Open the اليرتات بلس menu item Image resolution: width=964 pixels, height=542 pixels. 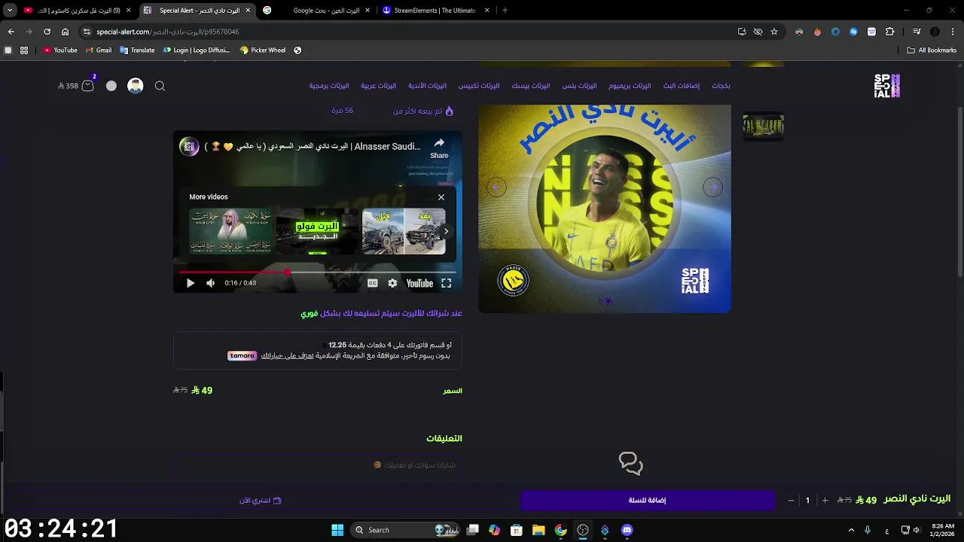click(x=579, y=86)
